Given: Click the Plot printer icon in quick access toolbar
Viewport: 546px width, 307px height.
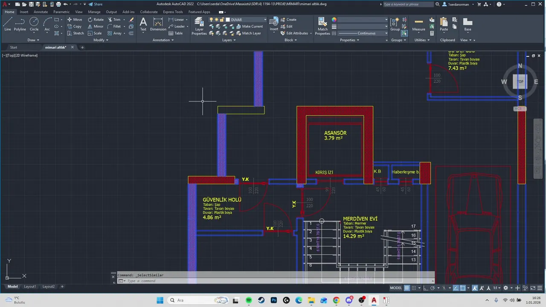Looking at the screenshot, I should [58, 4].
